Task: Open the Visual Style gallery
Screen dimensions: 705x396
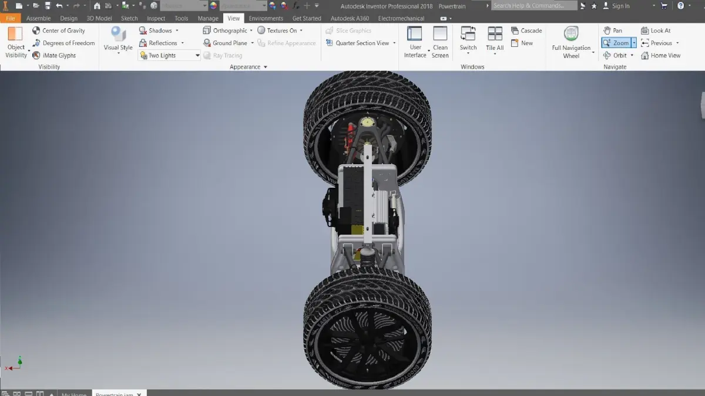Action: coord(118,41)
